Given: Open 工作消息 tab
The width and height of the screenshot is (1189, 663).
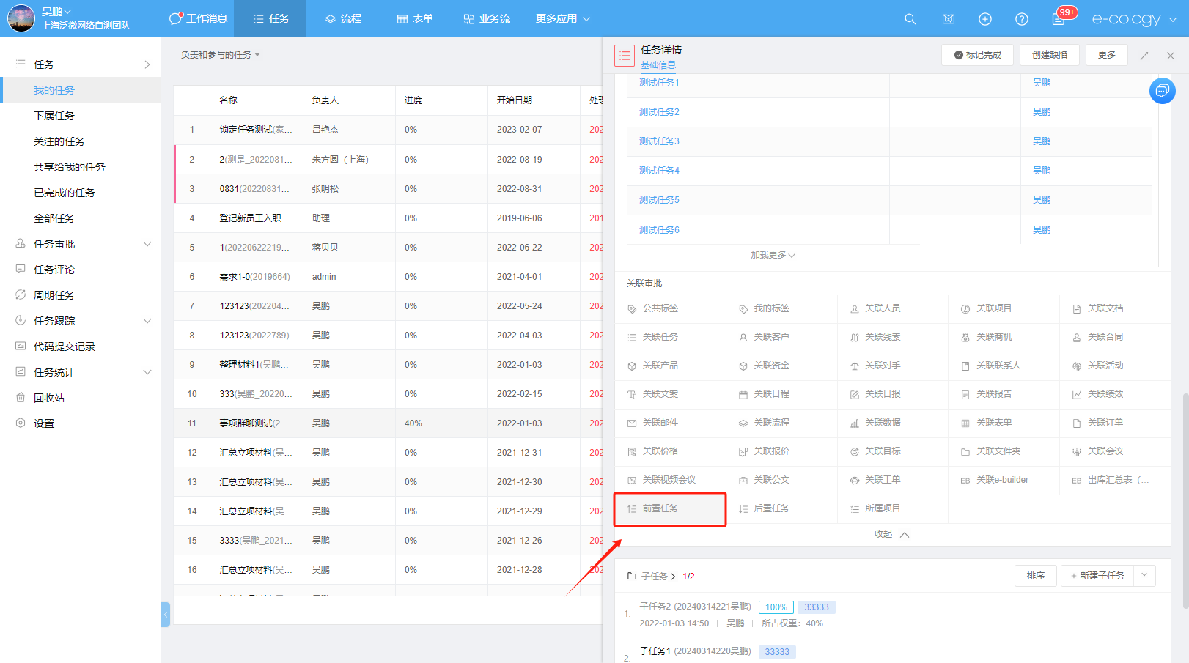Looking at the screenshot, I should coord(198,18).
